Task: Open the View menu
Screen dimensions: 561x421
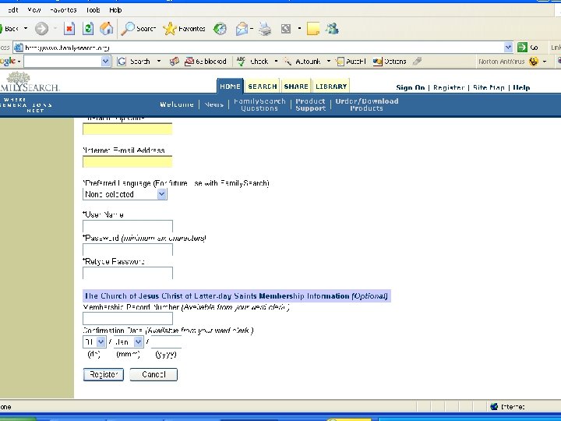Action: click(34, 10)
